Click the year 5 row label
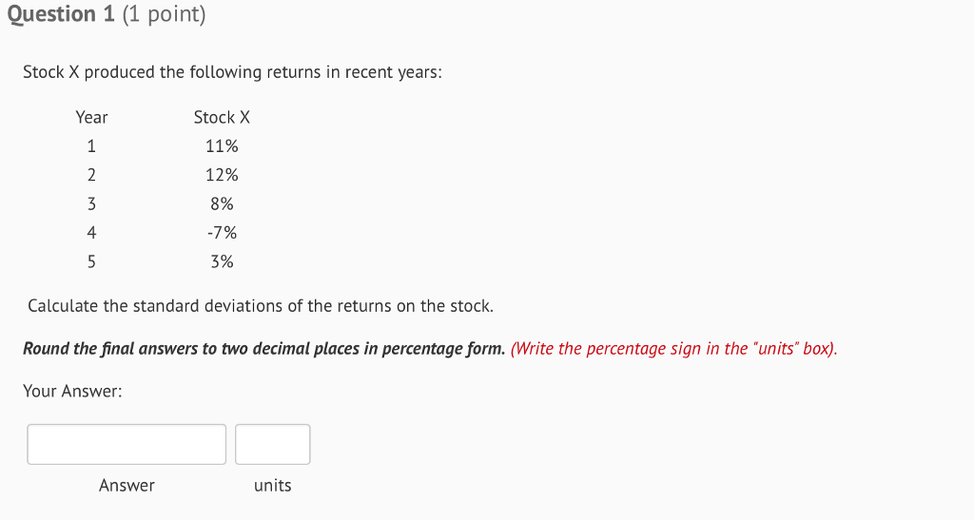Screen dimensions: 974x520 (91, 261)
